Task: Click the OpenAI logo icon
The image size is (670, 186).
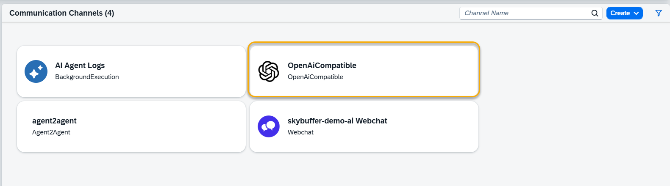Action: (x=269, y=71)
